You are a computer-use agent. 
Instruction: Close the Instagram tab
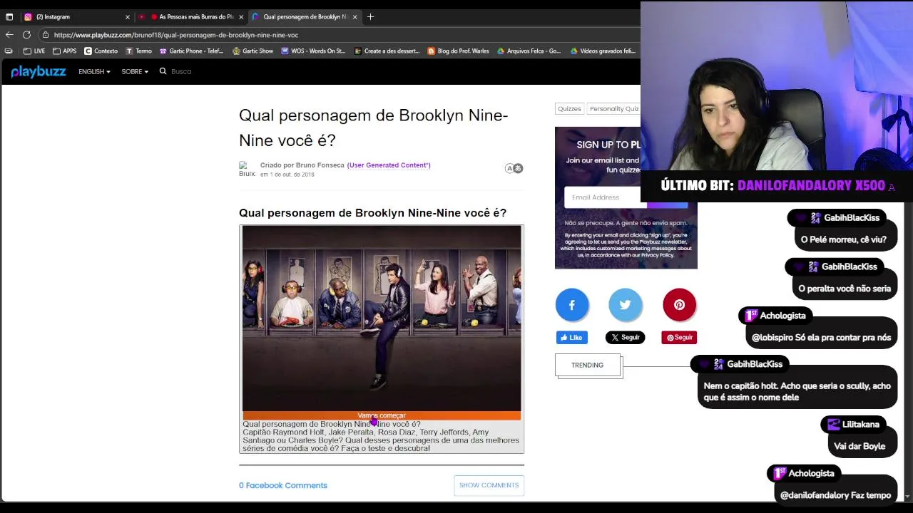pyautogui.click(x=128, y=16)
